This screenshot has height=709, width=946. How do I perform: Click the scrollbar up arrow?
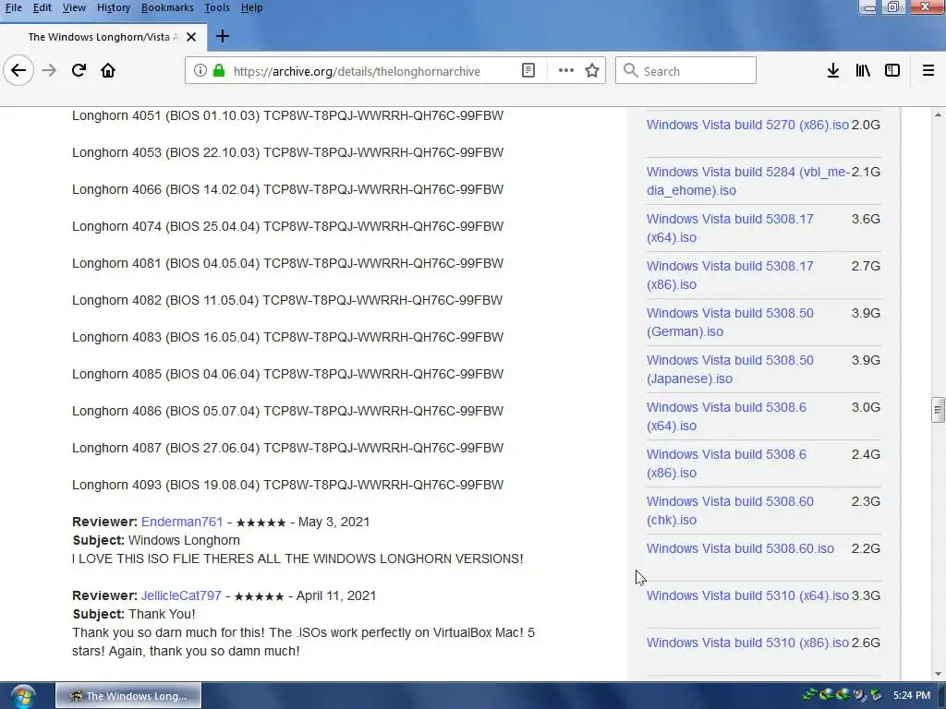938,114
